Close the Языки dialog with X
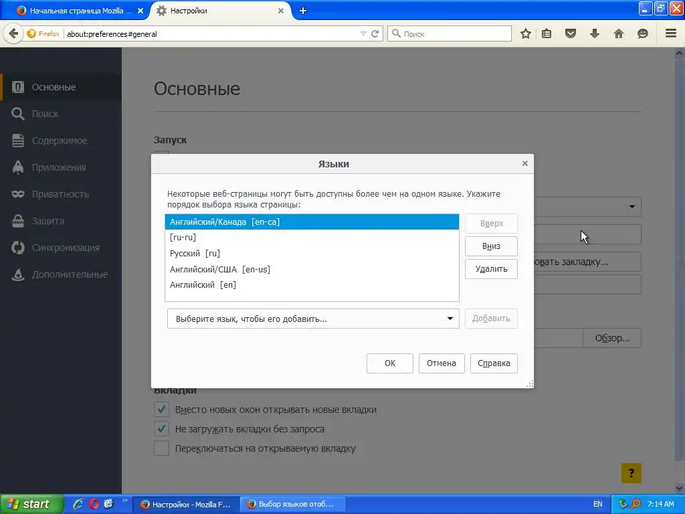685x514 pixels. pyautogui.click(x=525, y=163)
